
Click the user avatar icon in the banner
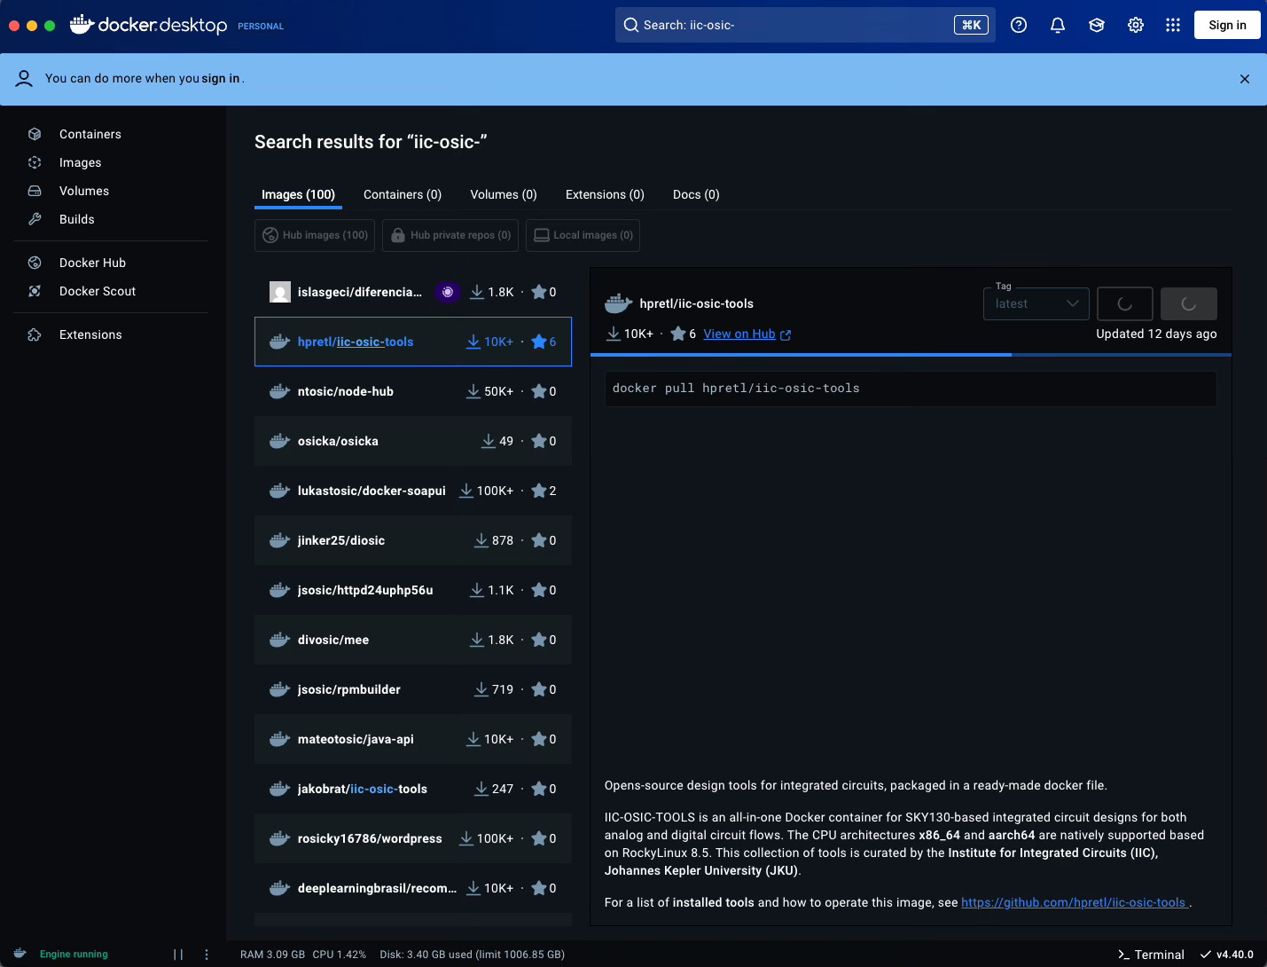pyautogui.click(x=24, y=78)
